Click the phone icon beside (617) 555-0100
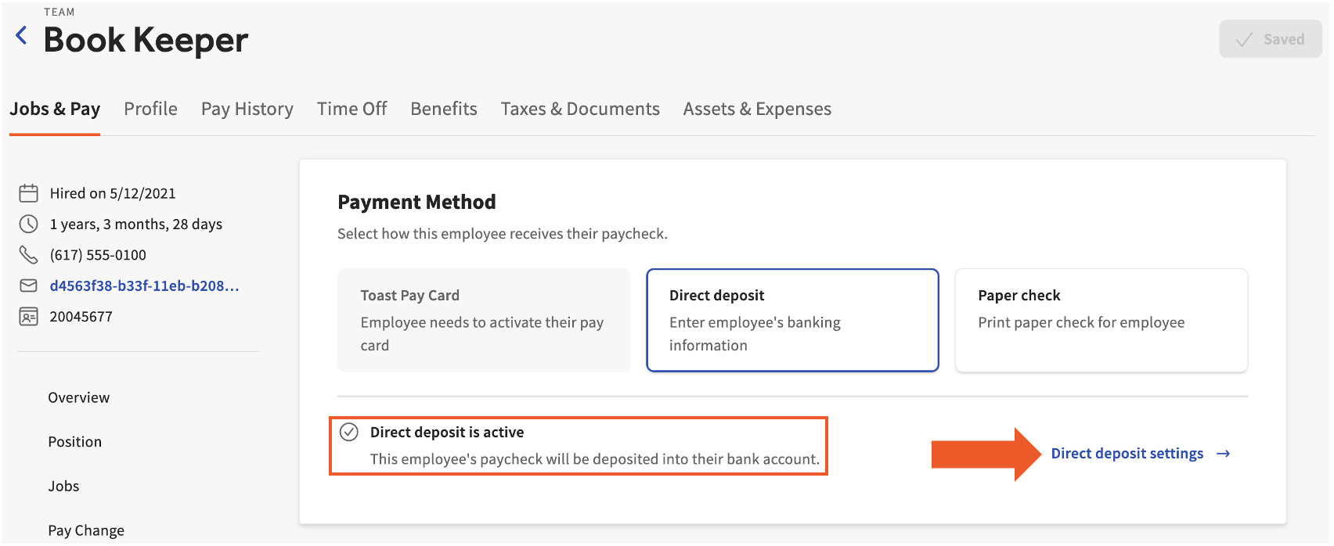This screenshot has height=546, width=1334. click(28, 254)
